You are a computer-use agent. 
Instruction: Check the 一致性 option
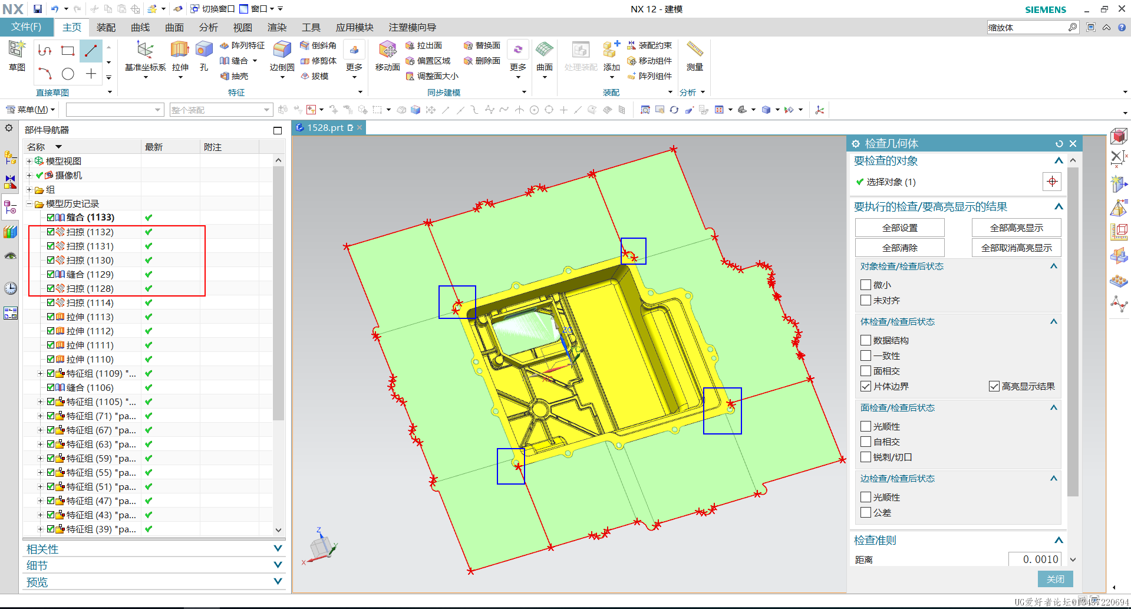coord(866,355)
